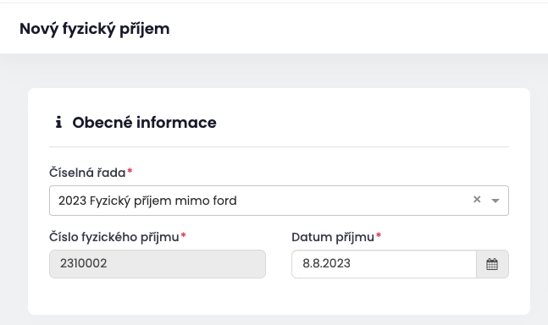Click the divider line under Obecné informace
This screenshot has height=325, width=548.
coord(279,147)
